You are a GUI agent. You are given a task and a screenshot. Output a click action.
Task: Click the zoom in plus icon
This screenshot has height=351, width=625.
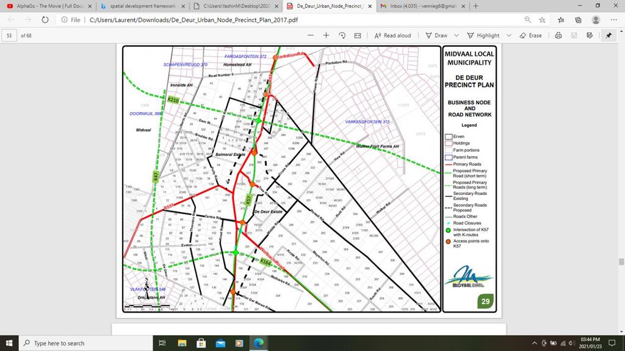(326, 35)
